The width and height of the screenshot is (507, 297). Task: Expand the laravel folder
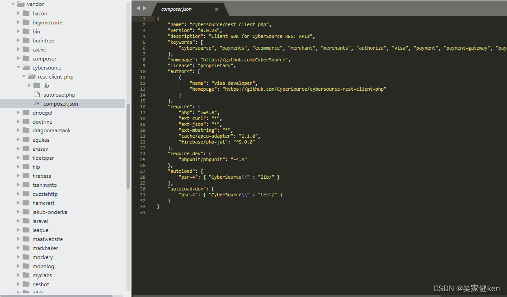click(18, 221)
